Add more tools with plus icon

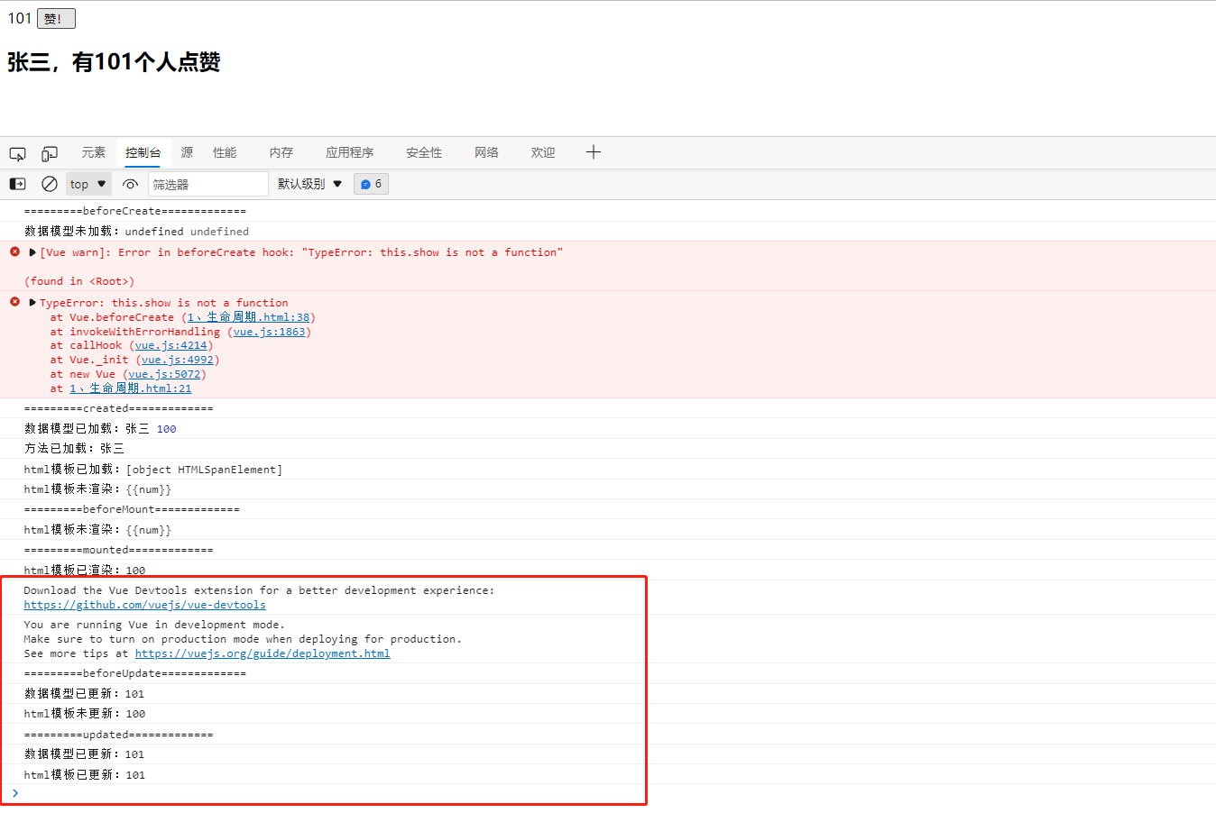coord(593,152)
